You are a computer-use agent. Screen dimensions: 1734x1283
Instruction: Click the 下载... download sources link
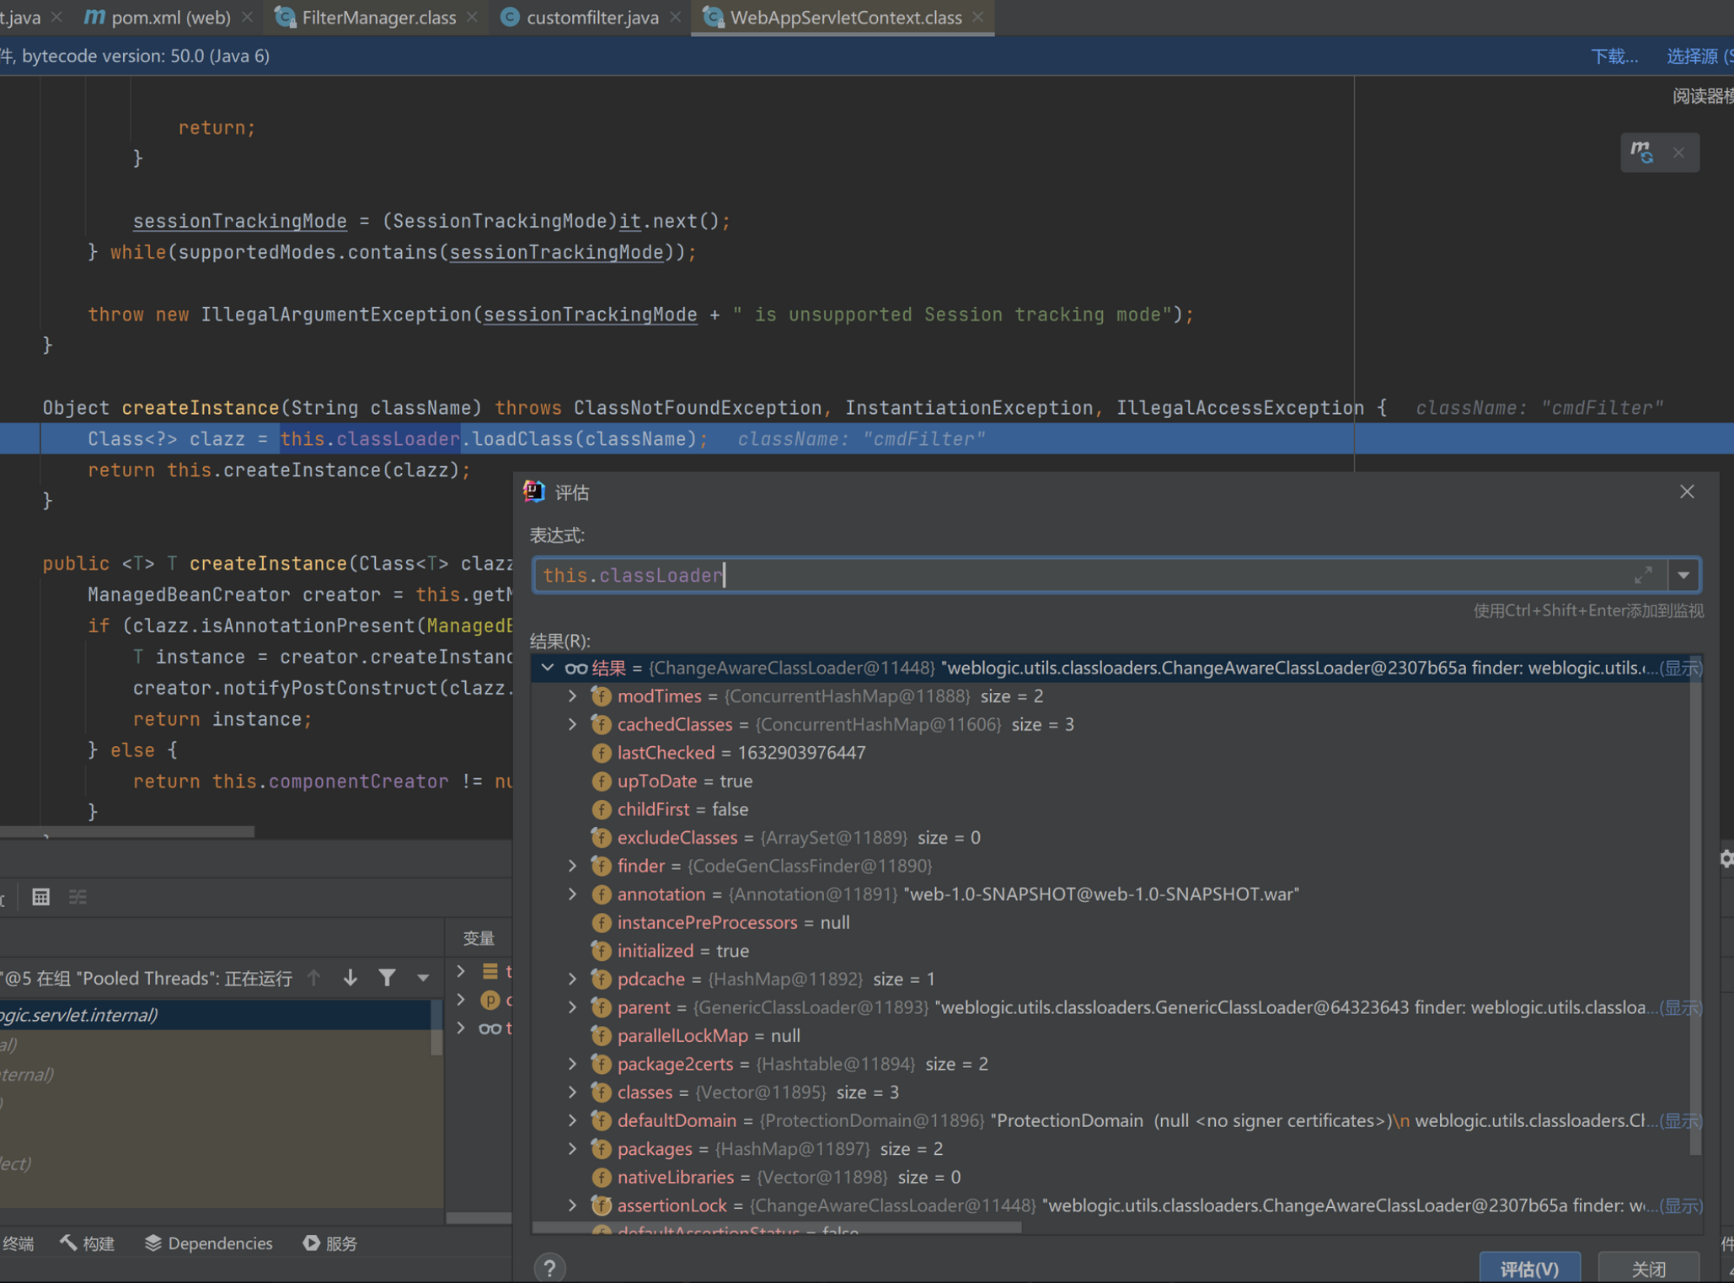(x=1614, y=56)
